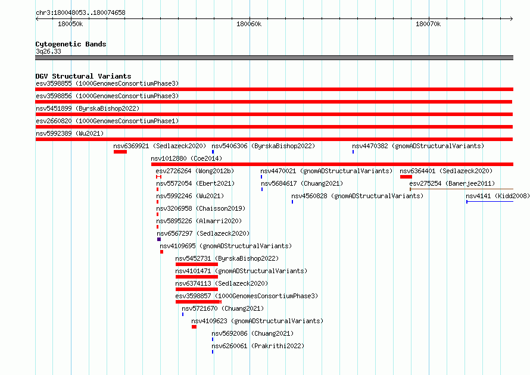The height and width of the screenshot is (375, 530).
Task: Select nsv5992246 (Wu2021) label
Action: click(190, 196)
